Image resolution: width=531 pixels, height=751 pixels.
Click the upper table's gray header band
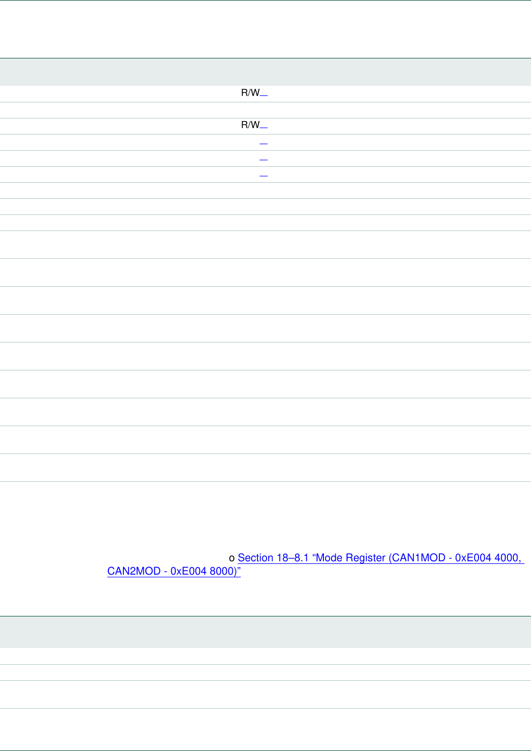point(265,72)
